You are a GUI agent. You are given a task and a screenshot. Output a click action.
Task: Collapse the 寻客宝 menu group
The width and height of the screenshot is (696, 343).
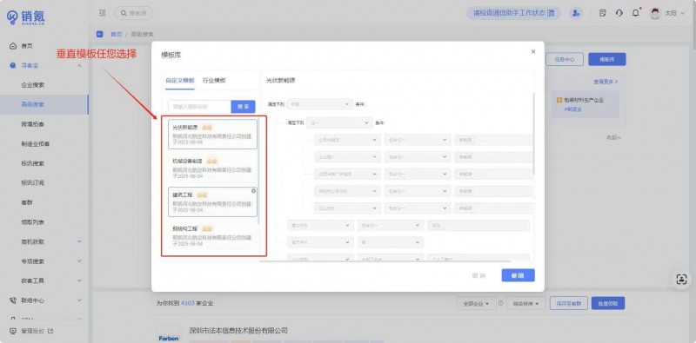pos(79,66)
